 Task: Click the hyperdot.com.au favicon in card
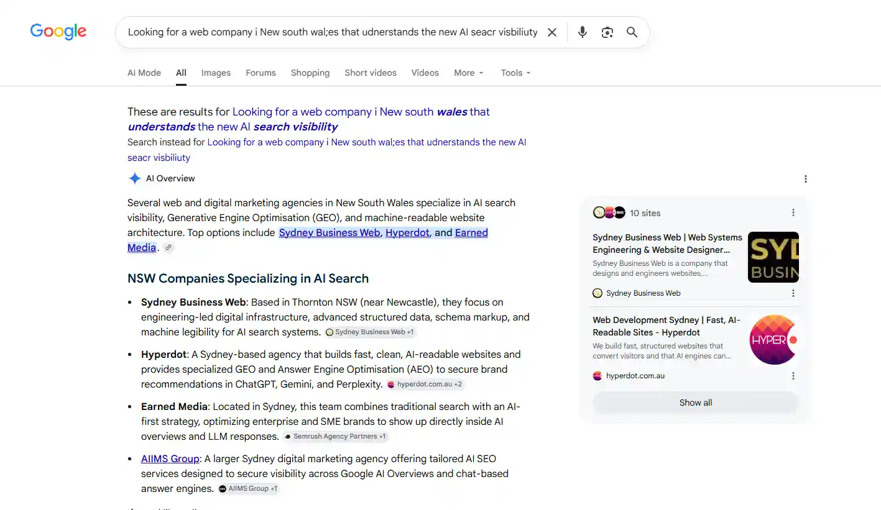tap(597, 376)
